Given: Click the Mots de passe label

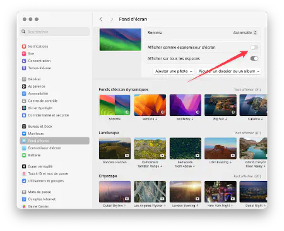Looking at the screenshot, I should (x=40, y=192).
